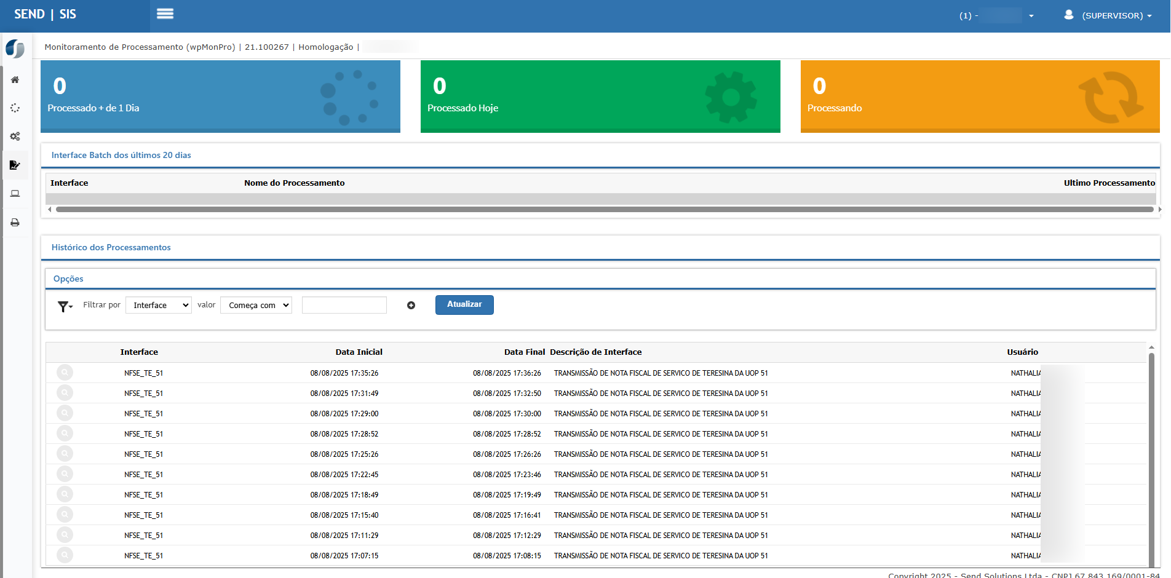Open the company selector menu labeled (1)
Image resolution: width=1171 pixels, height=578 pixels.
click(996, 15)
